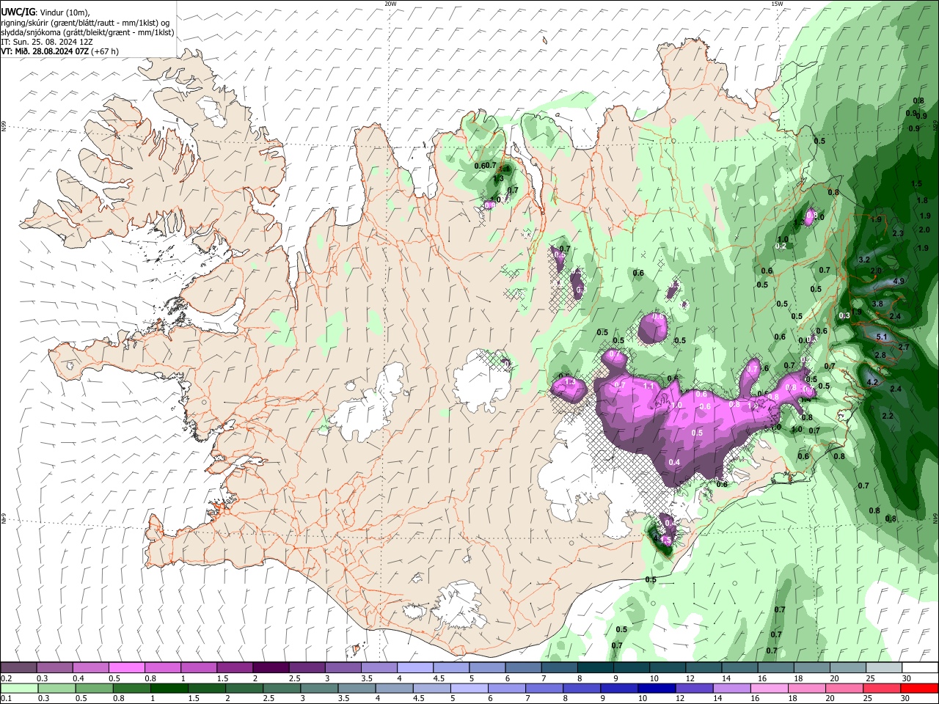Click the '2.2' precipitation value on the map

(888, 417)
